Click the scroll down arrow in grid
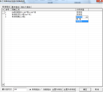The image size is (103, 92). pos(3,84)
